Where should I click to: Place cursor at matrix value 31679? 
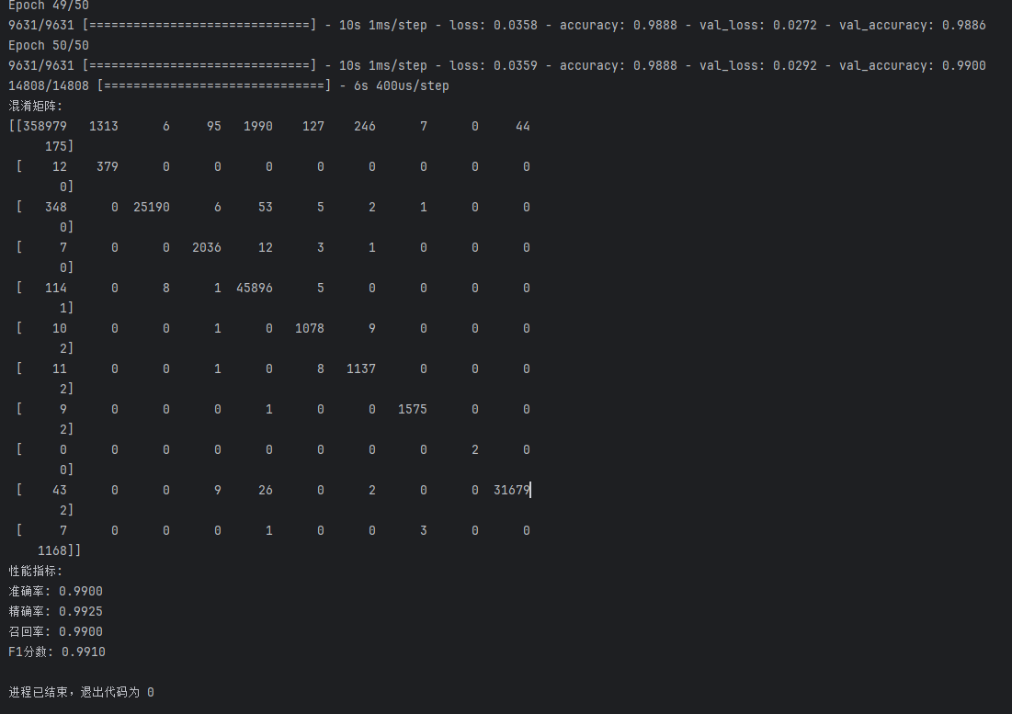[x=511, y=490]
